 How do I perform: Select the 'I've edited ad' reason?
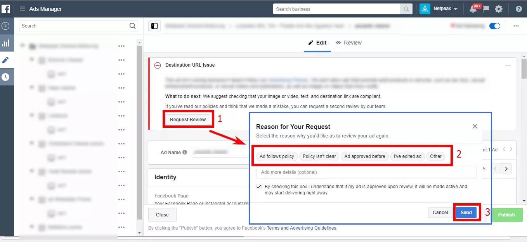[407, 156]
